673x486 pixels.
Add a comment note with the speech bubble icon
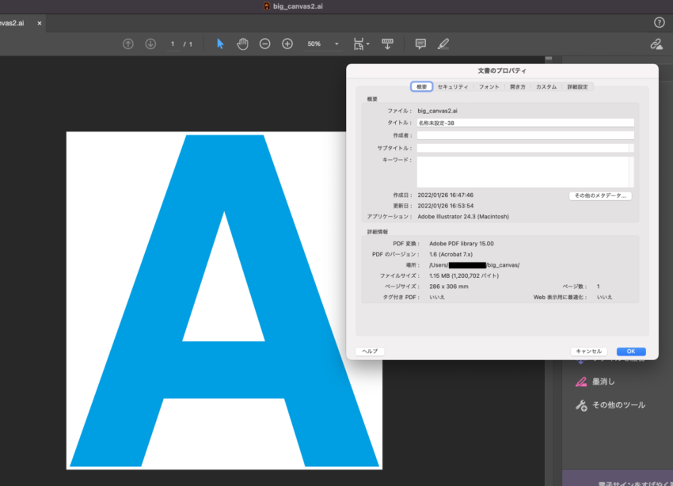[420, 44]
